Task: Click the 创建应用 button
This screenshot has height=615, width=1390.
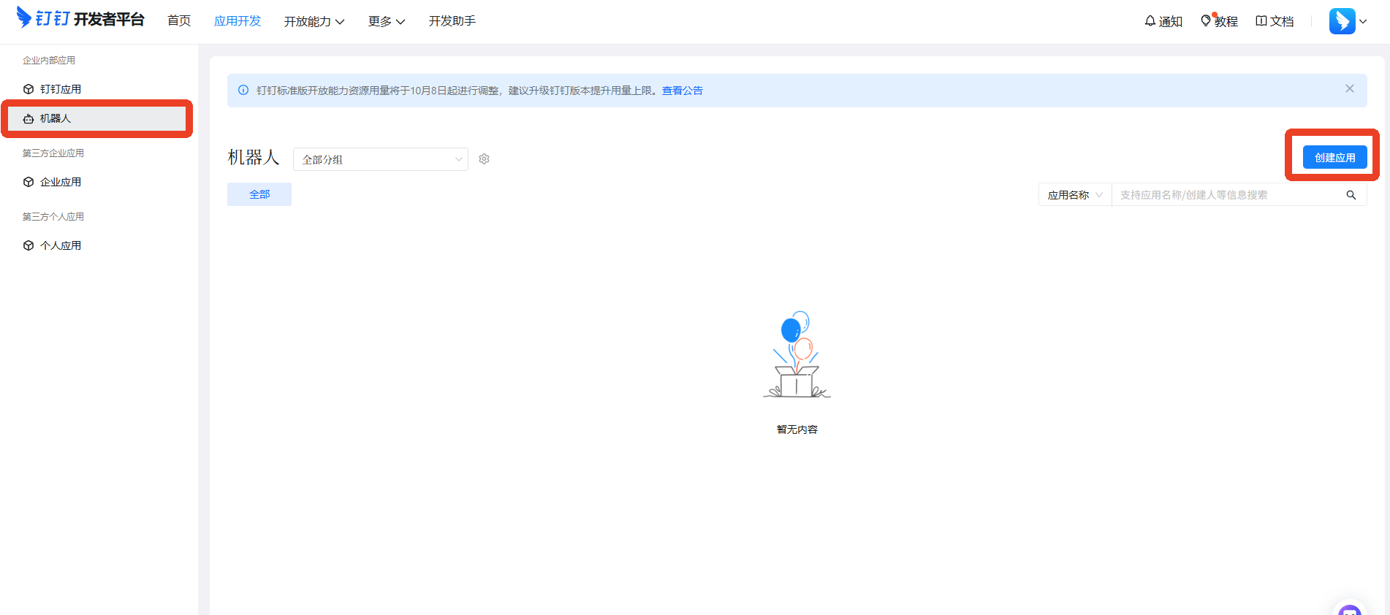Action: coord(1334,157)
